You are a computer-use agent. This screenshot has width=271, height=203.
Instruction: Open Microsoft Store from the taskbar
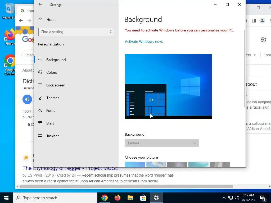(143, 198)
